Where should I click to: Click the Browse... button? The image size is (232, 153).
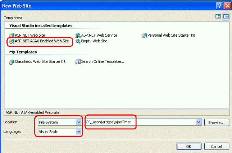(217, 122)
